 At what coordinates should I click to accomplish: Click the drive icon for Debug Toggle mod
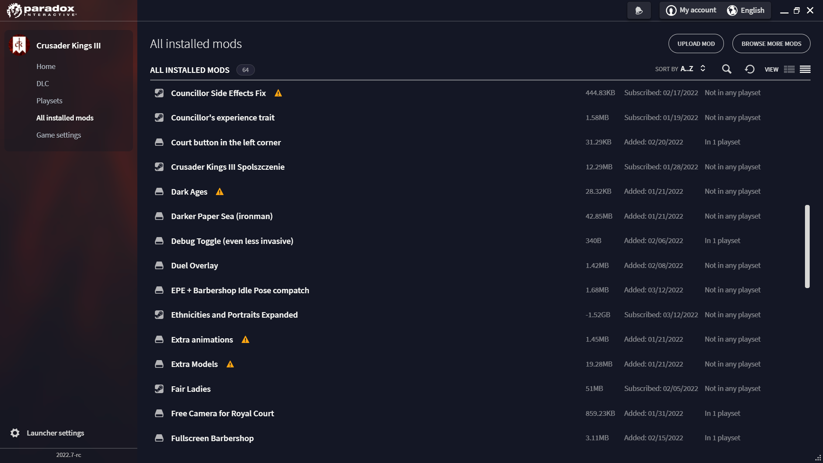coord(159,241)
